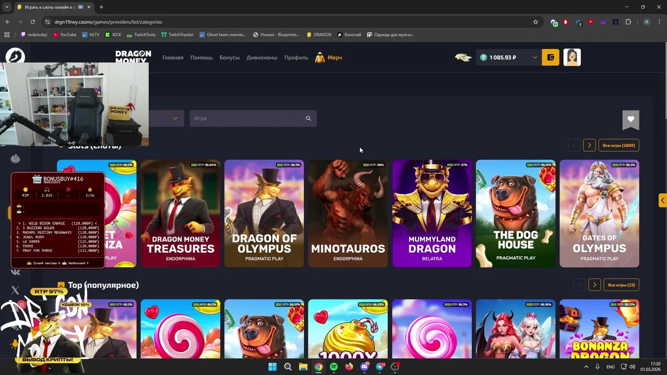Open the user avatar profile picture
This screenshot has width=667, height=375.
[572, 57]
